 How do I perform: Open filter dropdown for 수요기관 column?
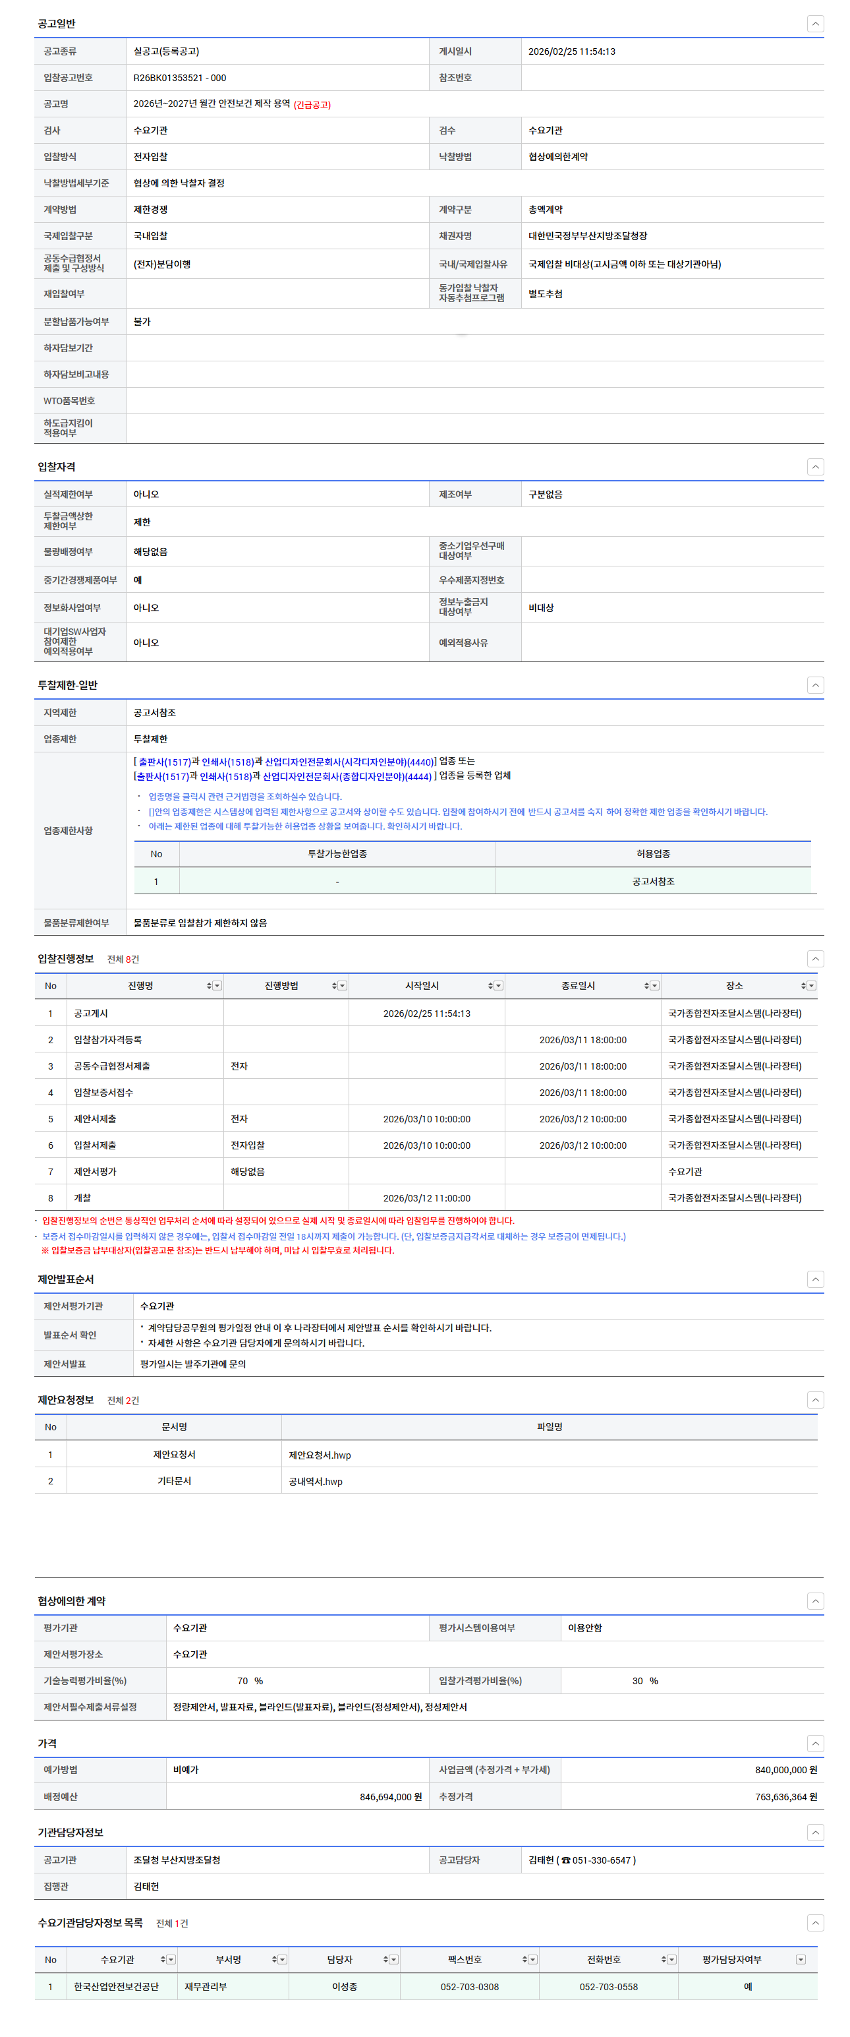coord(171,1959)
